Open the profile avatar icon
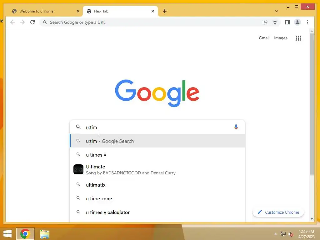This screenshot has height=240, width=320. coord(297,22)
